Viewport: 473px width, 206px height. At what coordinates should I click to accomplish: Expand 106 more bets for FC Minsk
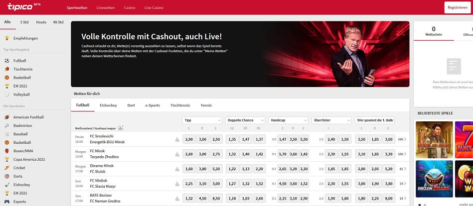point(402,154)
